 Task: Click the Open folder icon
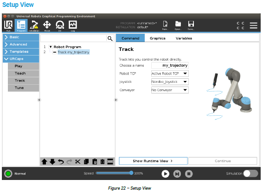pos(178,25)
